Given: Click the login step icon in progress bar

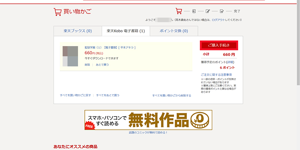Looking at the screenshot, I should click(193, 11).
